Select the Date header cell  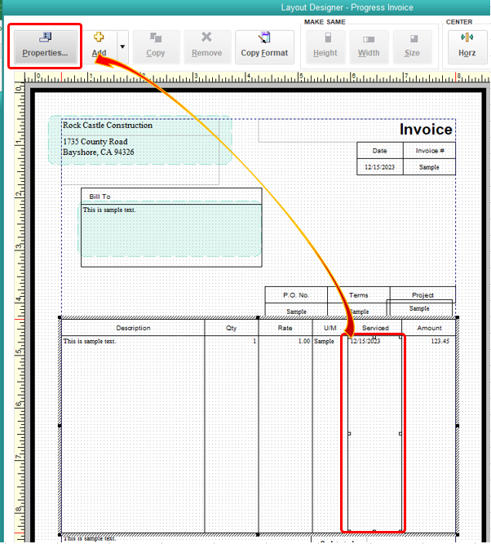pyautogui.click(x=379, y=151)
